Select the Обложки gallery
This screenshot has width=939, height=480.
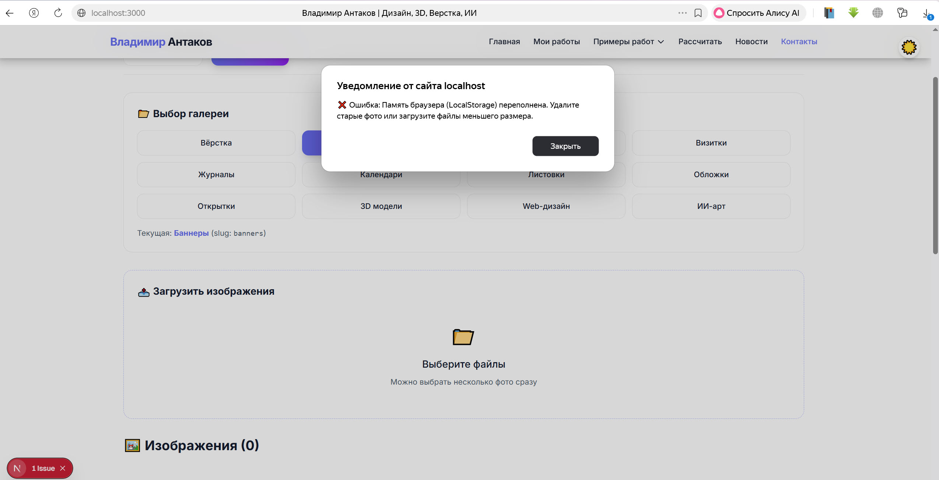tap(711, 175)
